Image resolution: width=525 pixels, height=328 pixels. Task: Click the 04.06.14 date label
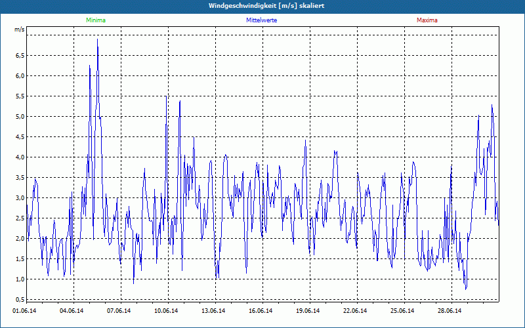72,311
